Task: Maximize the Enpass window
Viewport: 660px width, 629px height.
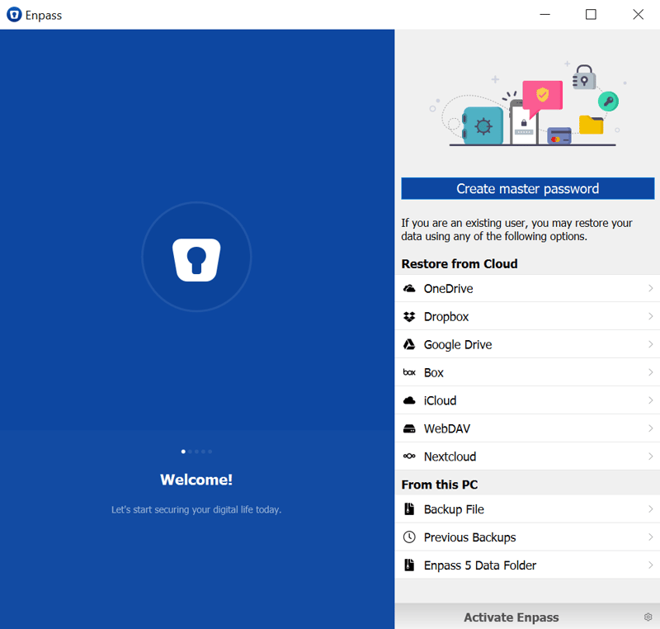Action: 591,15
